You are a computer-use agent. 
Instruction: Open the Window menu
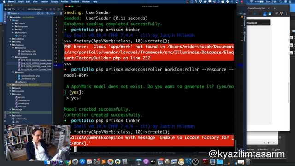click(86, 2)
